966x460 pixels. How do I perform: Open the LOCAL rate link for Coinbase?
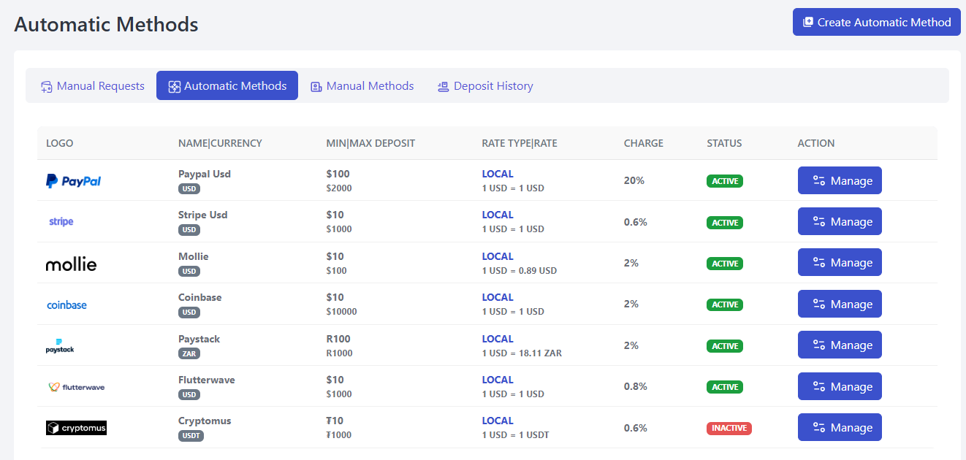pos(498,297)
